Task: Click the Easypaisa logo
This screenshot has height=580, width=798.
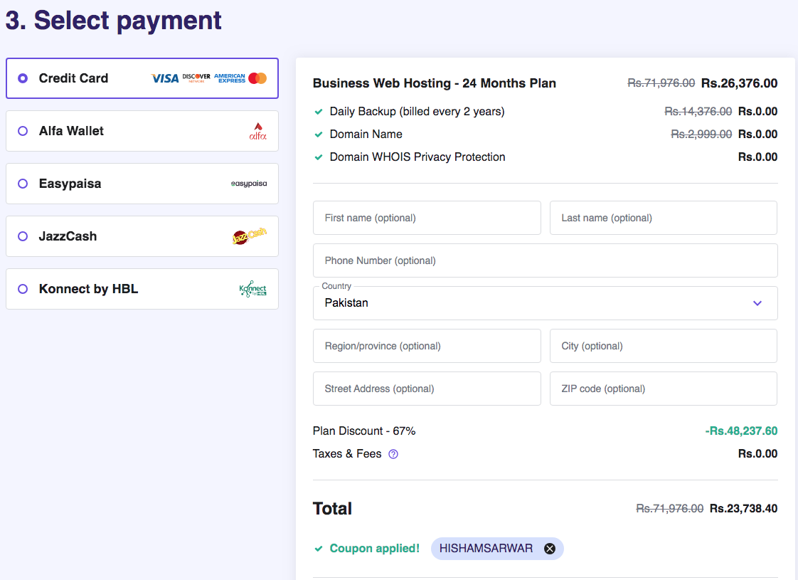Action: [x=249, y=184]
